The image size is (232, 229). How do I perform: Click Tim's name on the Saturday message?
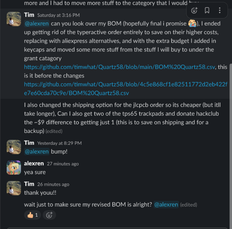pyautogui.click(x=29, y=15)
